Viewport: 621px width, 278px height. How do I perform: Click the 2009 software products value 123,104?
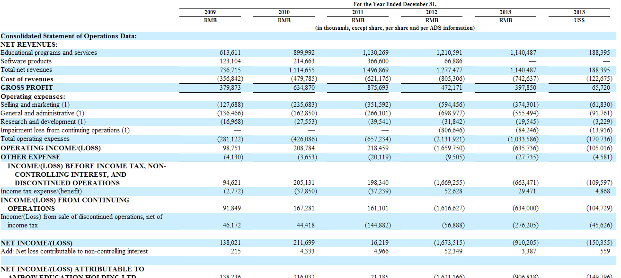click(x=230, y=61)
